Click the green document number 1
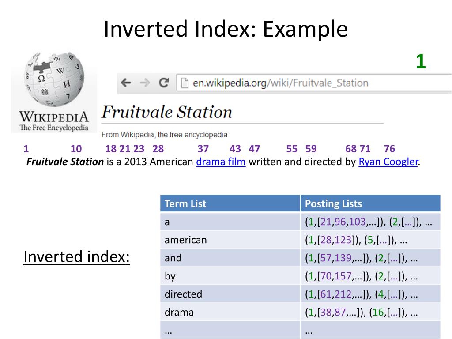The image size is (452, 339). [420, 62]
